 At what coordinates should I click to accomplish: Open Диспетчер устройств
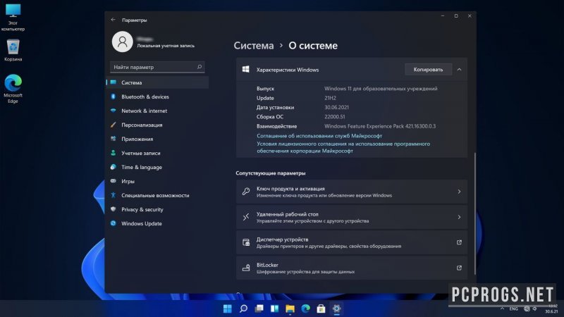coord(351,242)
